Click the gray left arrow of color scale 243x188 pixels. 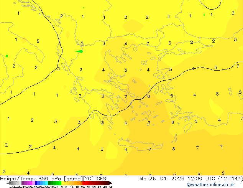(8, 183)
